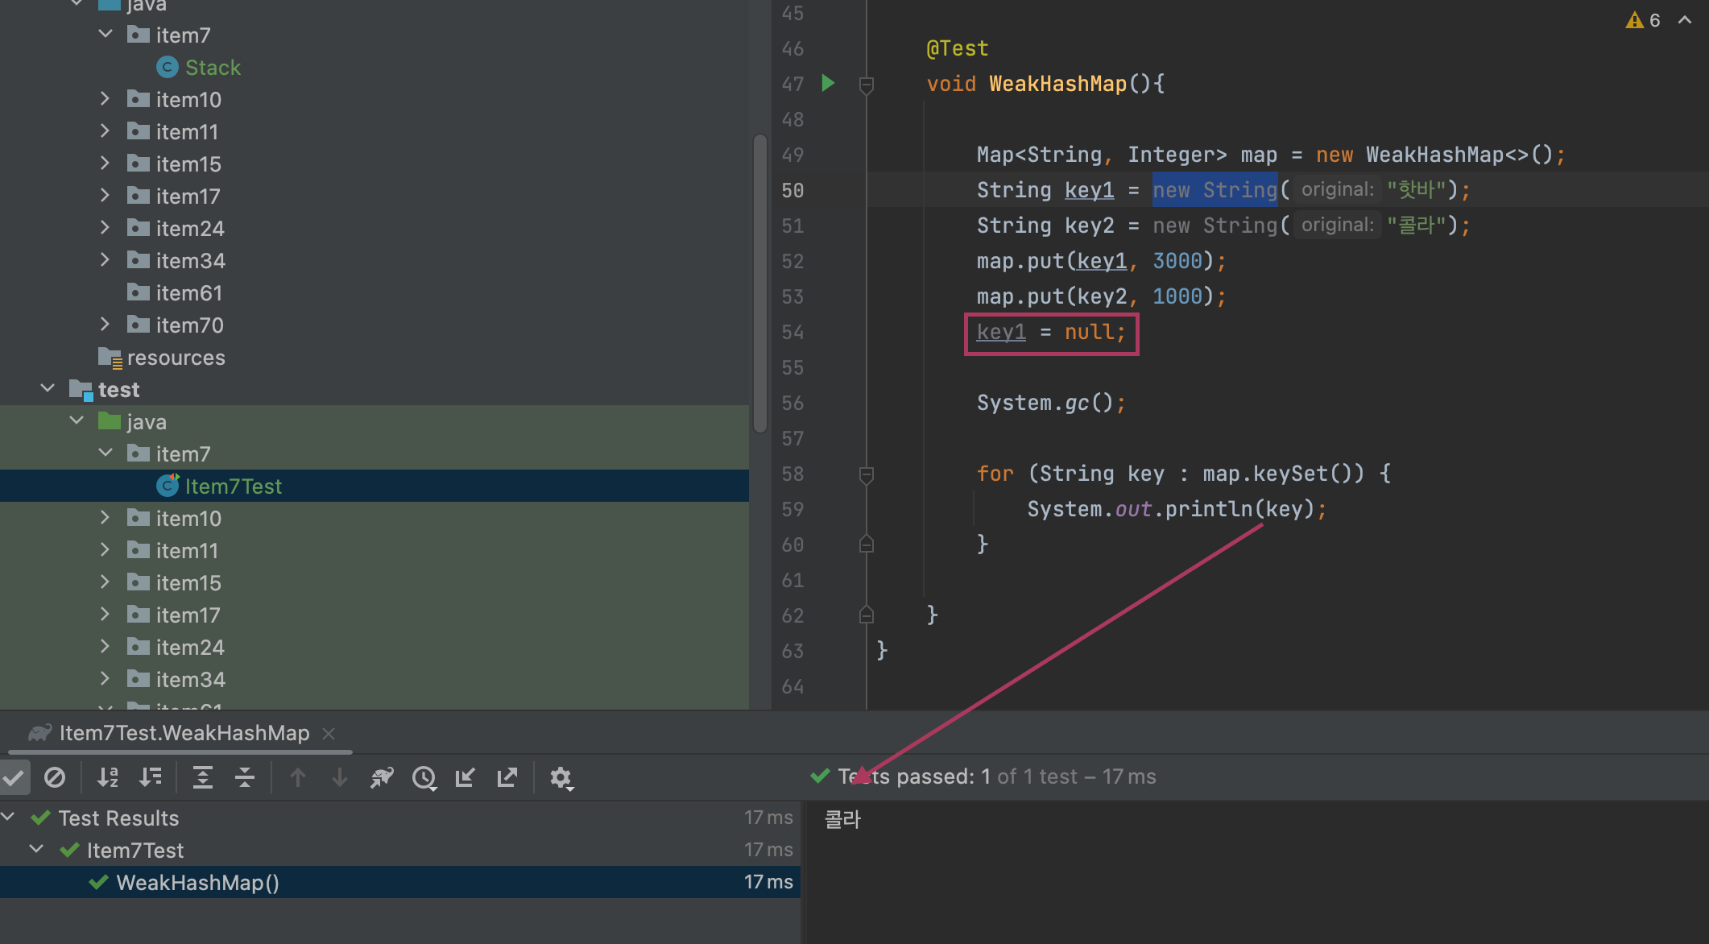The width and height of the screenshot is (1709, 944).
Task: Open test runner settings gear
Action: (561, 777)
